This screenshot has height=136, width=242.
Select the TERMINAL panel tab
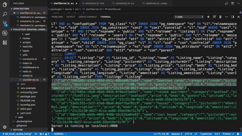click(x=105, y=17)
